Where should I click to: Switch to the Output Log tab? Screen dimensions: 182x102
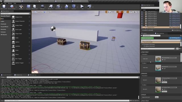point(19,75)
